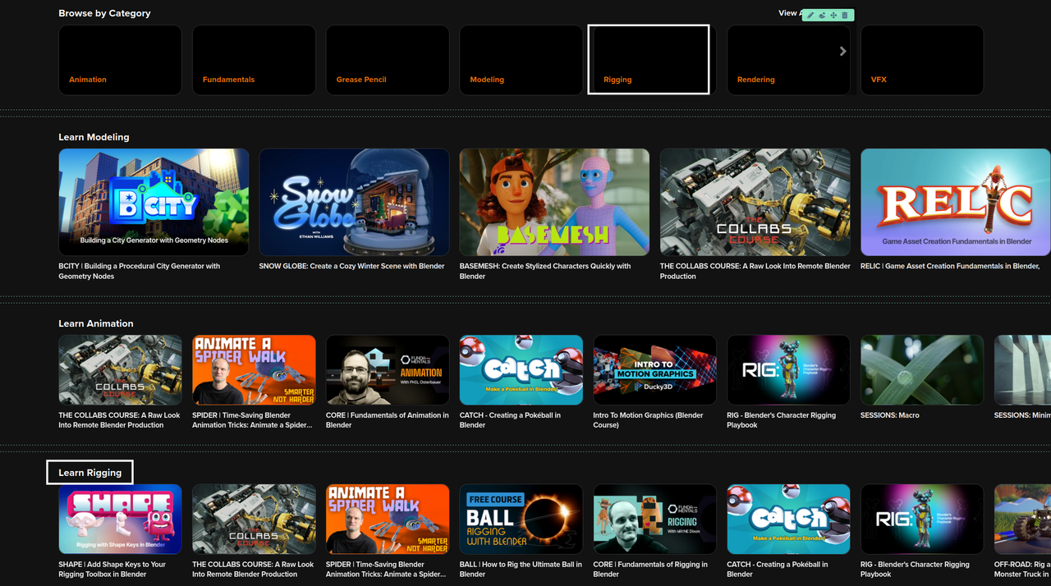Click the Learn Rigging section heading
Viewport: 1051px width, 586px height.
pyautogui.click(x=89, y=473)
